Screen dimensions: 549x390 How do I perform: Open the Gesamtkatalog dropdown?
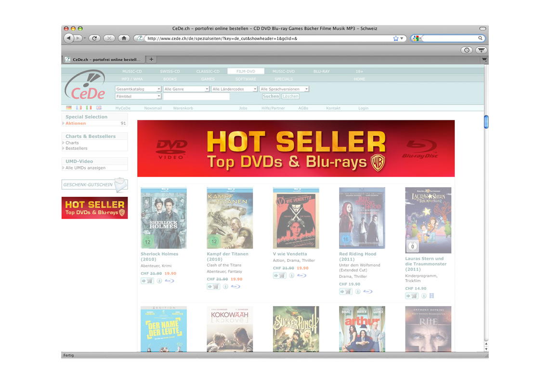[138, 89]
